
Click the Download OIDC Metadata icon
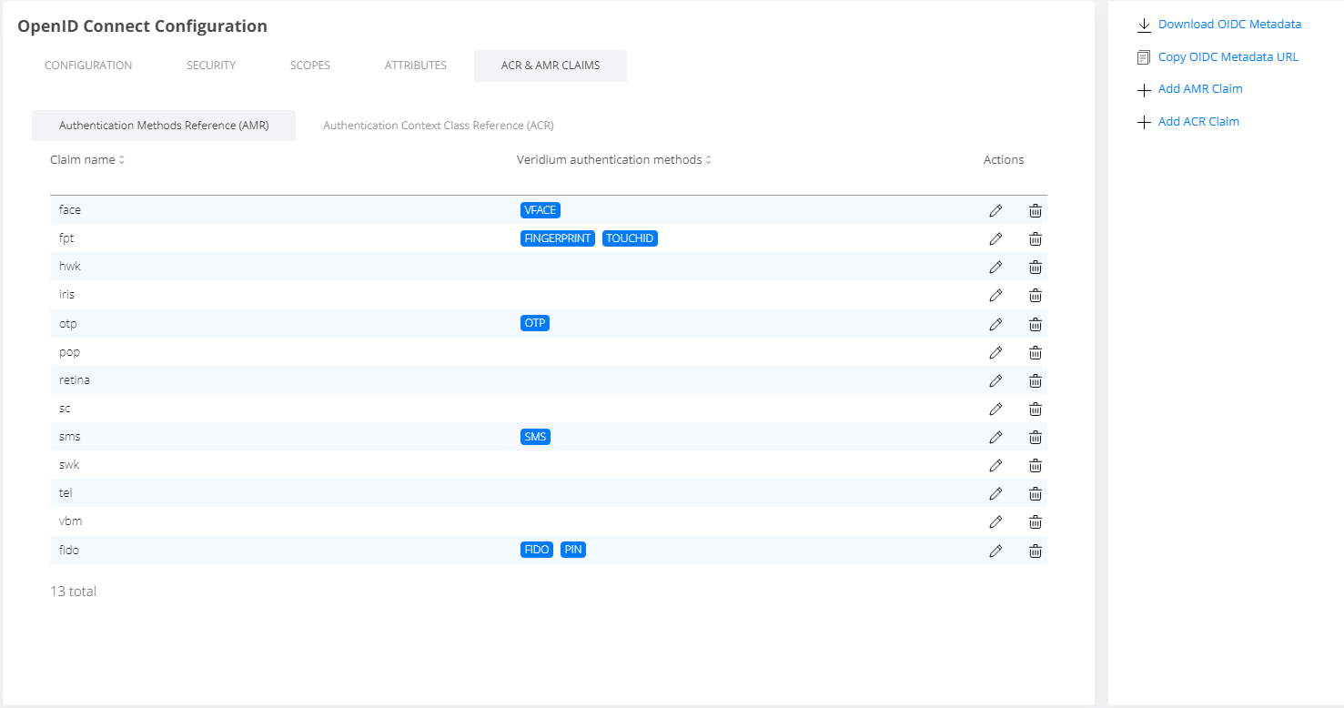(1145, 25)
